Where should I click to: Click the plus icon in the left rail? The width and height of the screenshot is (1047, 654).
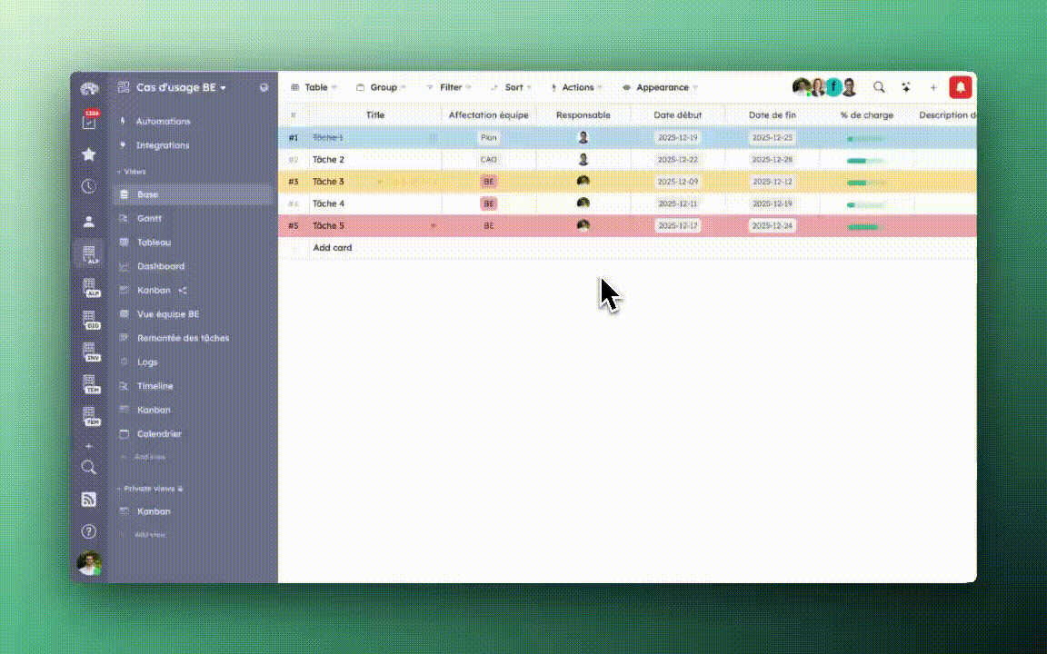coord(88,446)
